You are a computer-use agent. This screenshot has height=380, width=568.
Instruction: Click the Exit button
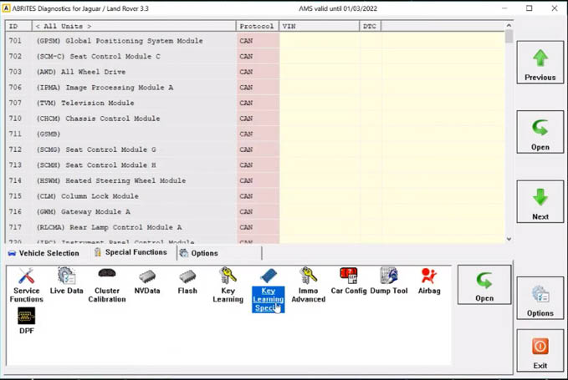pyautogui.click(x=540, y=351)
